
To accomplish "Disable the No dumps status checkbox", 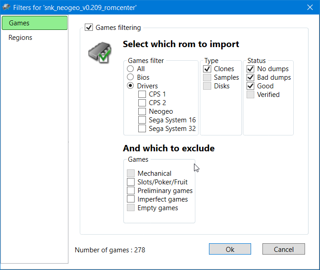I will [x=251, y=69].
